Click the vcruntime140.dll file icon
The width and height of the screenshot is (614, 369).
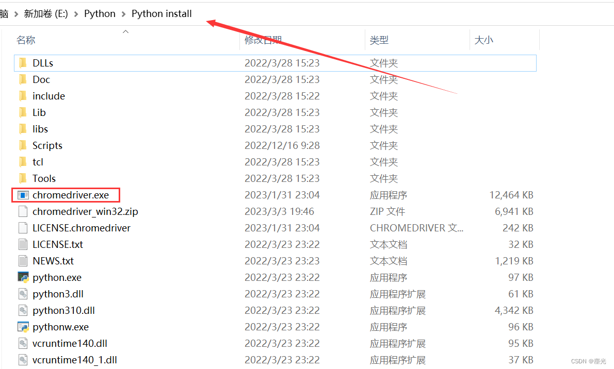[23, 343]
